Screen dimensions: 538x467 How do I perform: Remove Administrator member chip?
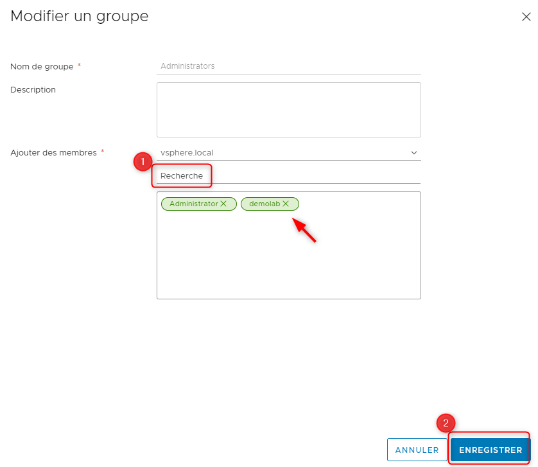[223, 204]
